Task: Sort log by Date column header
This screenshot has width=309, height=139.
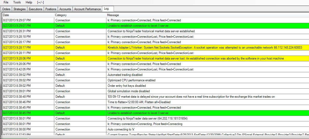Action: [x=28, y=15]
